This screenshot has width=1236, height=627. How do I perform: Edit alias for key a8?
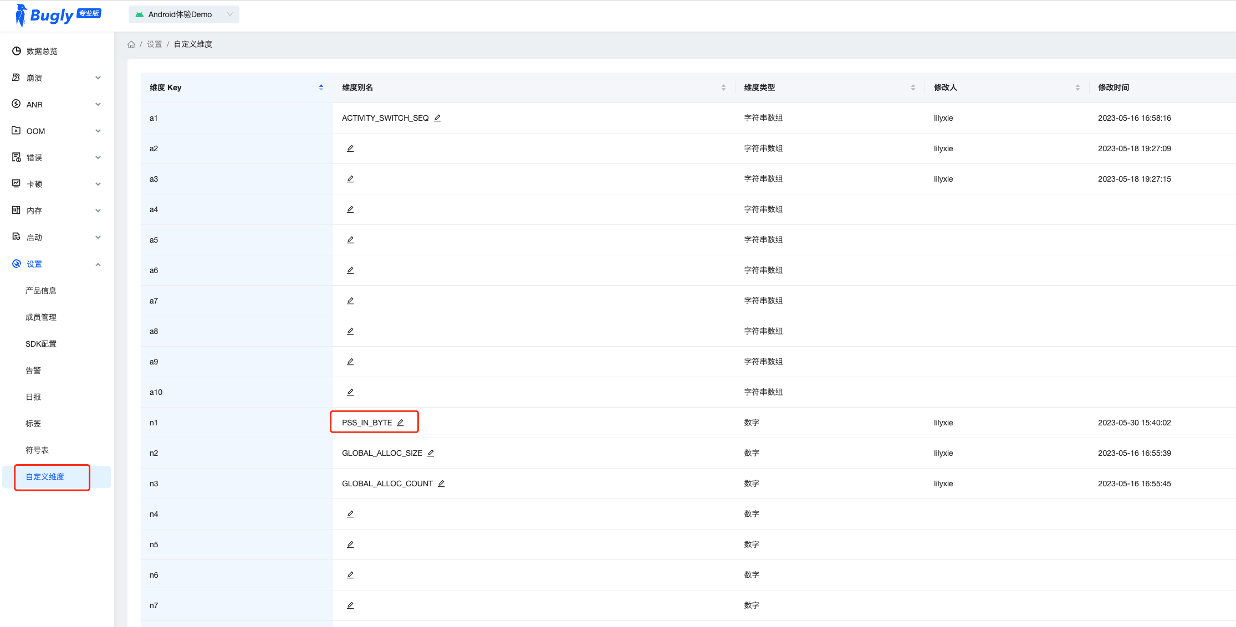pos(350,331)
